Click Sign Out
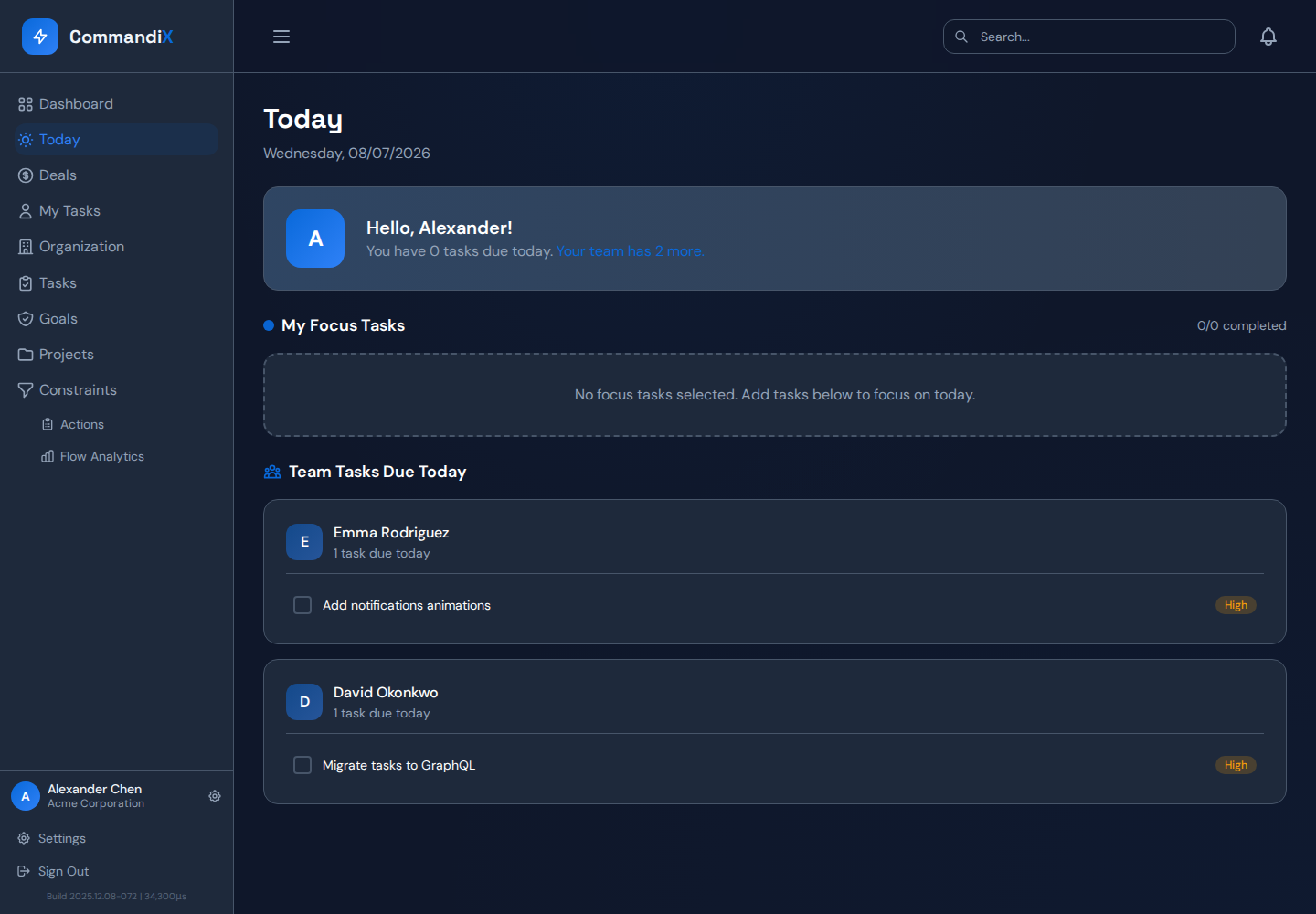 pos(117,871)
